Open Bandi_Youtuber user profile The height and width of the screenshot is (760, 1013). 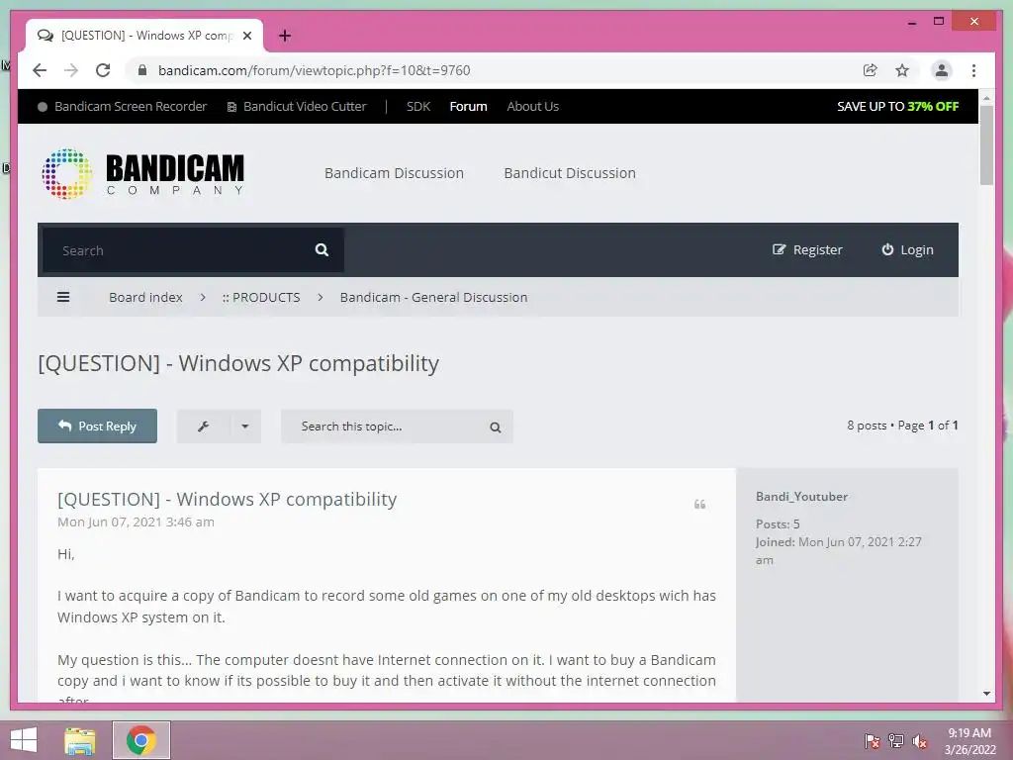pyautogui.click(x=801, y=497)
